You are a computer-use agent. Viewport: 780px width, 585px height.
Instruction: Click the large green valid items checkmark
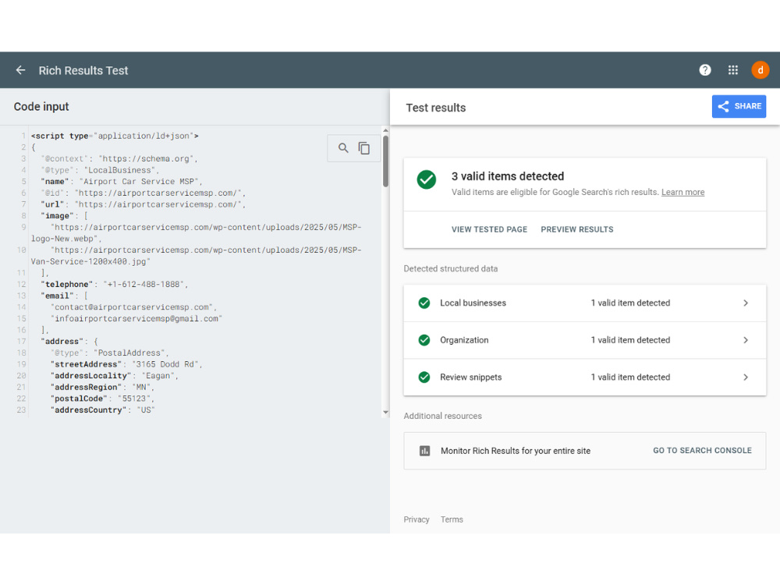click(x=427, y=179)
